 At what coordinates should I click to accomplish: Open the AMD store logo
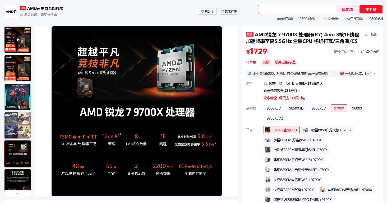11,12
